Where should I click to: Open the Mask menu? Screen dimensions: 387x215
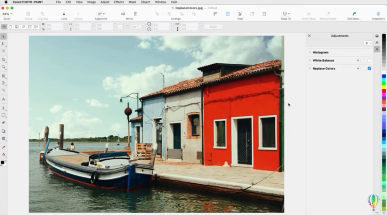pos(132,2)
